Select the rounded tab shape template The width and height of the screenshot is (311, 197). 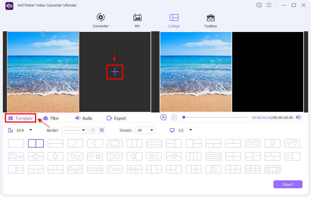[115, 143]
